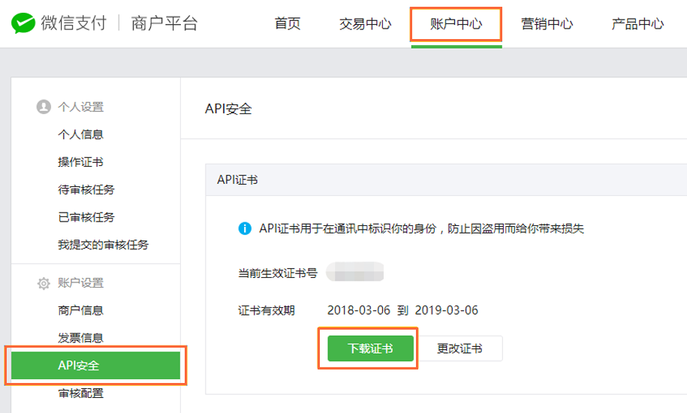Select 操作证书 in the sidebar
Screen dimensions: 687x413
pos(80,162)
